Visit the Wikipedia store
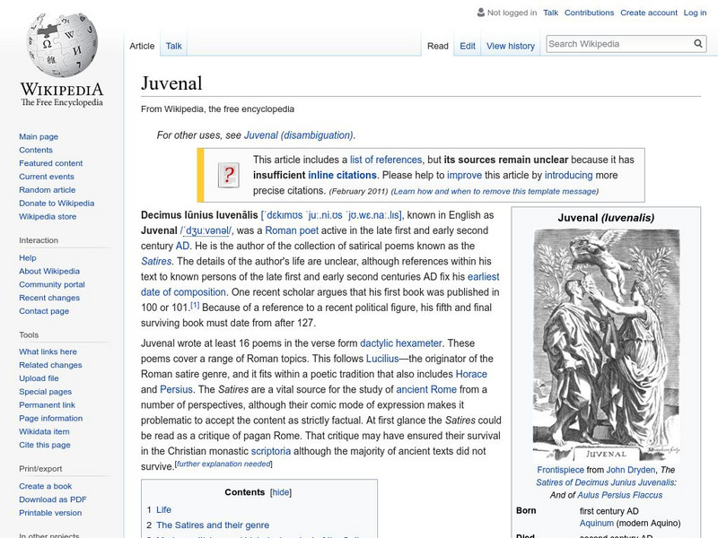Viewport: 718px width, 538px height. pos(48,216)
